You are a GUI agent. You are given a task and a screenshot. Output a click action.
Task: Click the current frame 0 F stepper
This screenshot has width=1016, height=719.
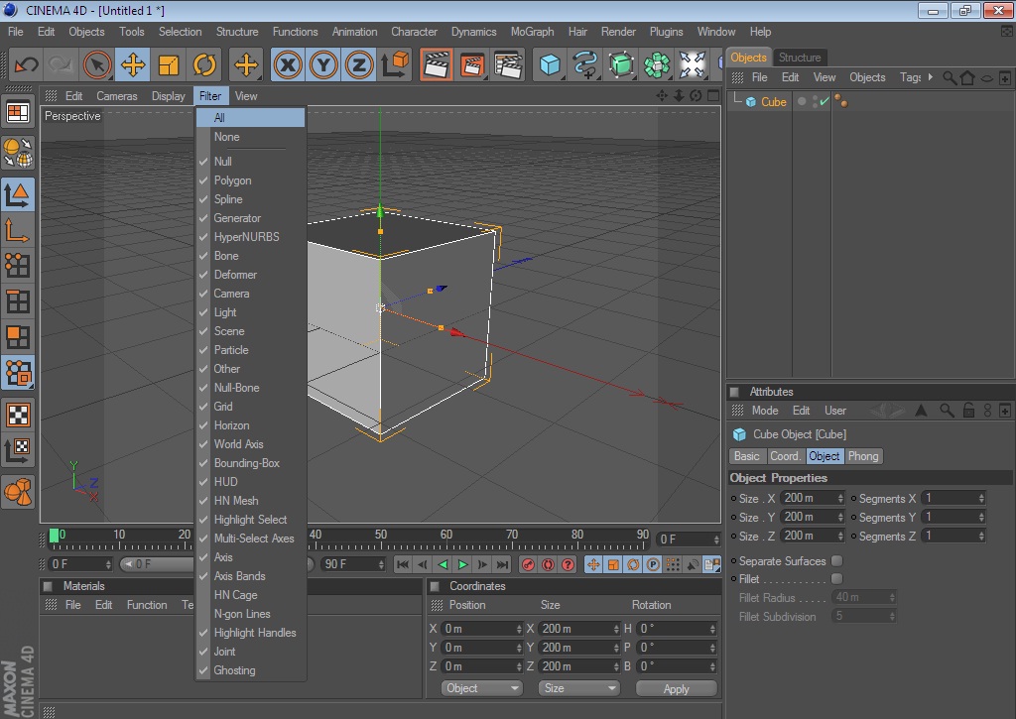tap(716, 539)
